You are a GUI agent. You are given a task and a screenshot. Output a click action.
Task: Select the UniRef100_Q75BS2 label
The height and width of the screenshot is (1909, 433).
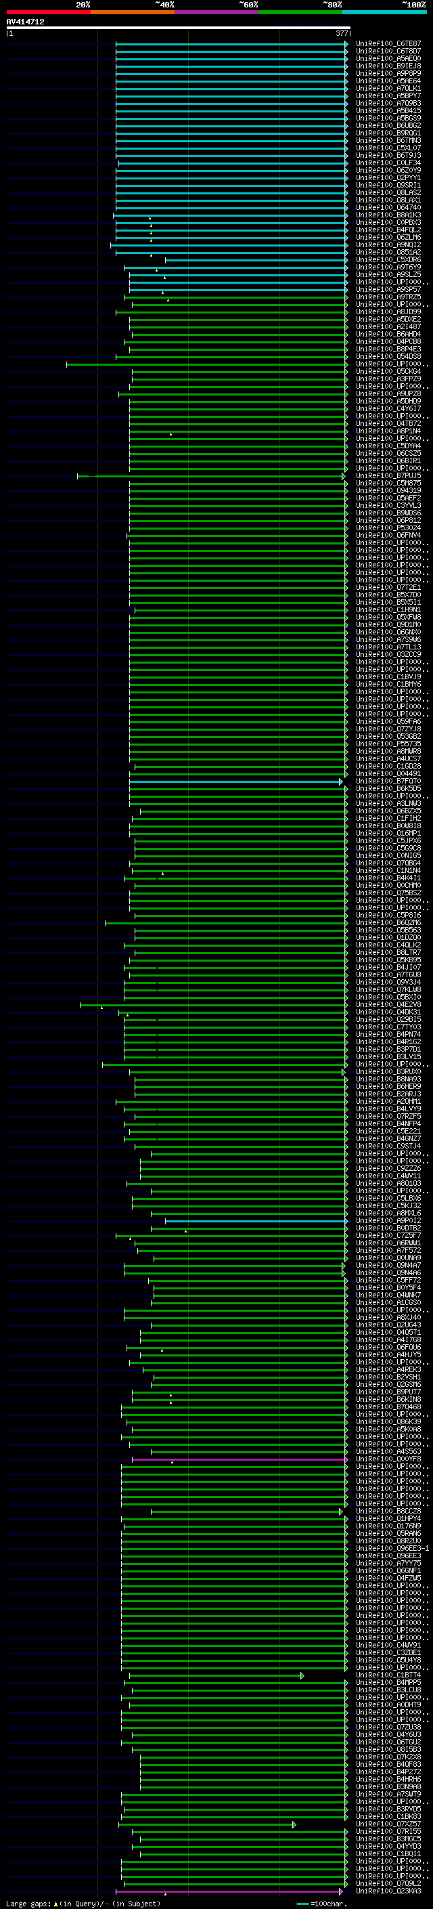coord(388,893)
